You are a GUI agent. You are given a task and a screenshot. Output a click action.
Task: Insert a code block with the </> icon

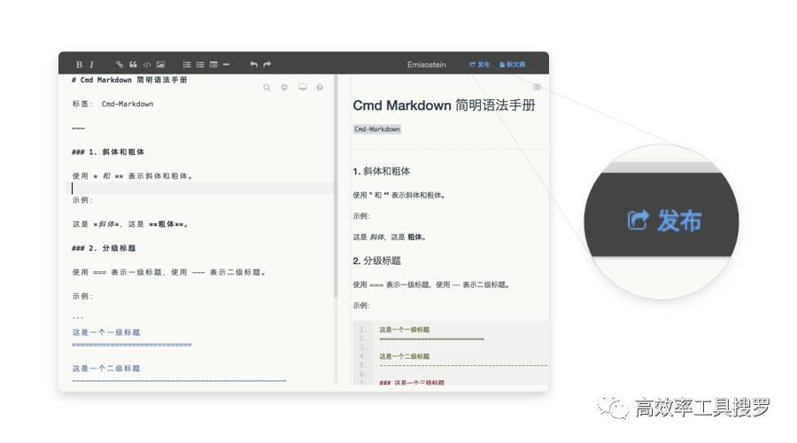point(147,65)
